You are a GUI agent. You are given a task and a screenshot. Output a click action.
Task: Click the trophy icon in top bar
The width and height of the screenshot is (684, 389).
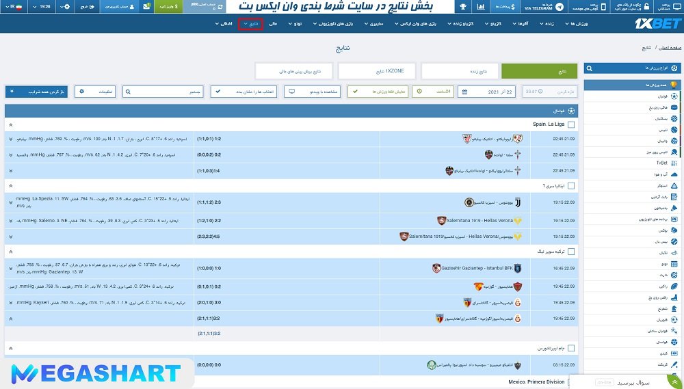click(x=463, y=7)
